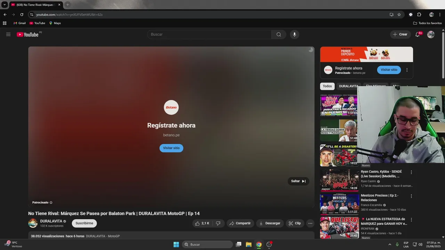Open new tab with plus button
This screenshot has height=250, width=445.
click(x=67, y=5)
